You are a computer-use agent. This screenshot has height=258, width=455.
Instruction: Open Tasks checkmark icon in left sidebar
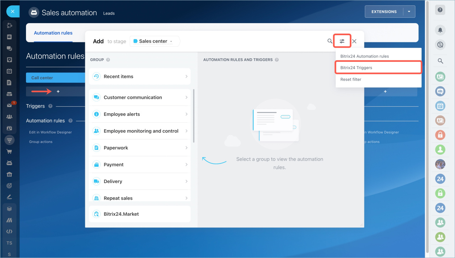[x=10, y=60]
